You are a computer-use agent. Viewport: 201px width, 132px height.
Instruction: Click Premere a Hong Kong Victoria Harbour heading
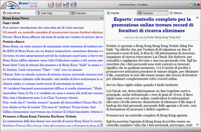click(x=40, y=116)
